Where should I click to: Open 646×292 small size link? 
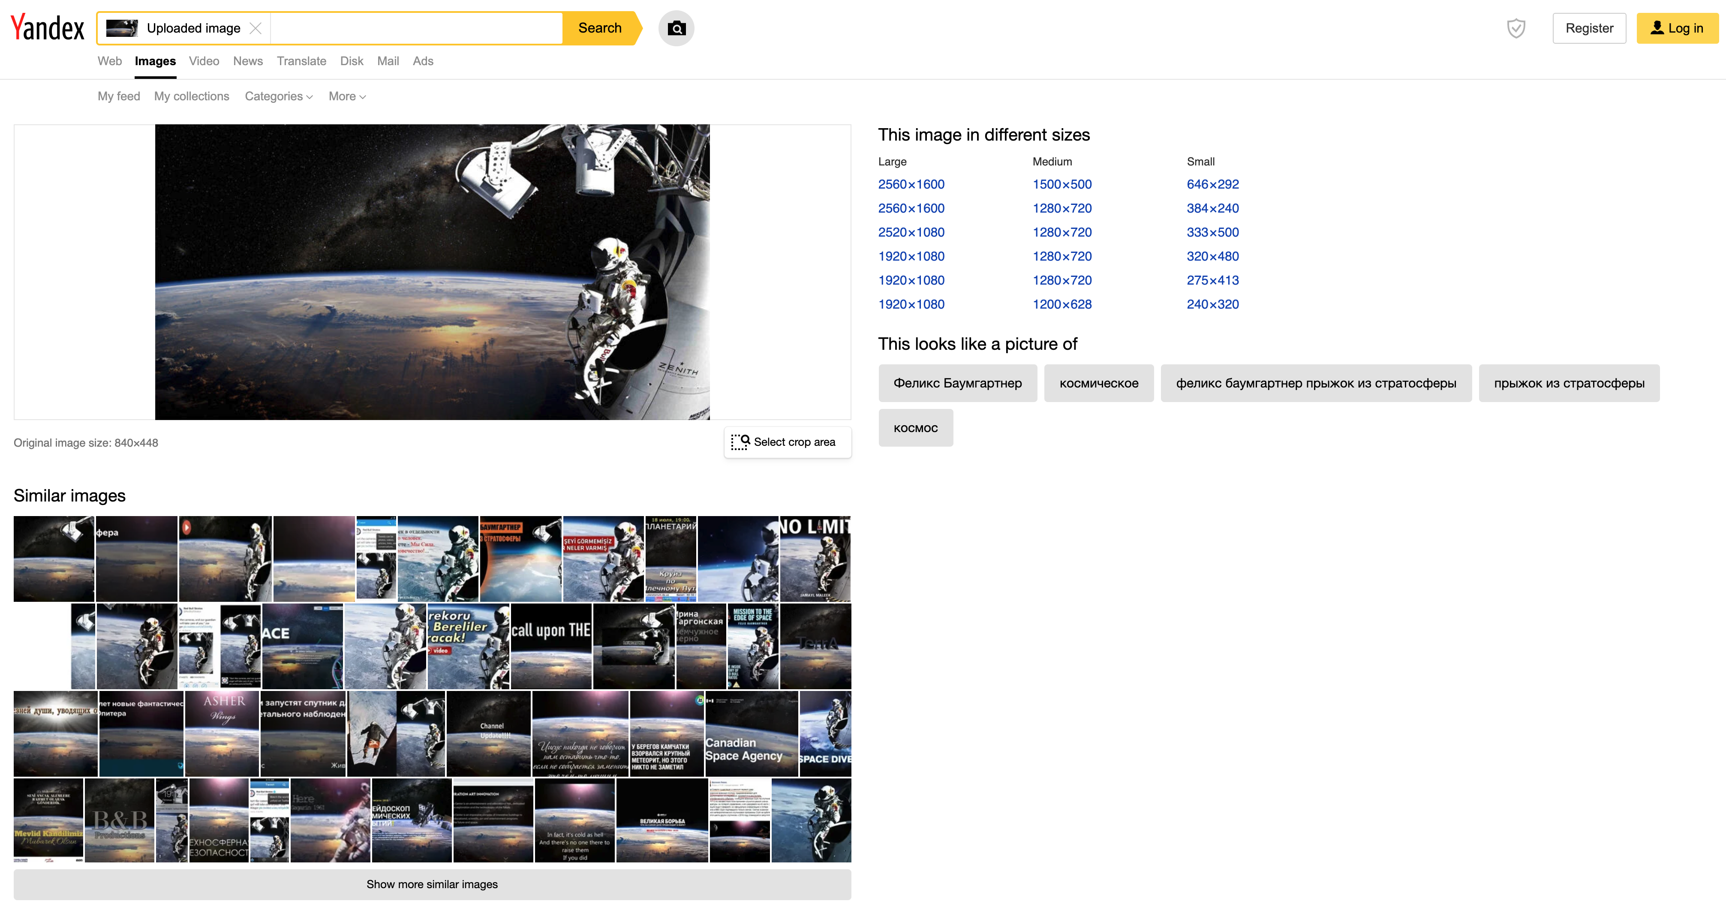coord(1213,184)
